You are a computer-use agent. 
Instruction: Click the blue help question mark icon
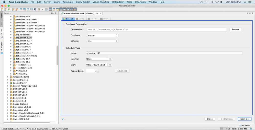pyautogui.click(x=63, y=119)
